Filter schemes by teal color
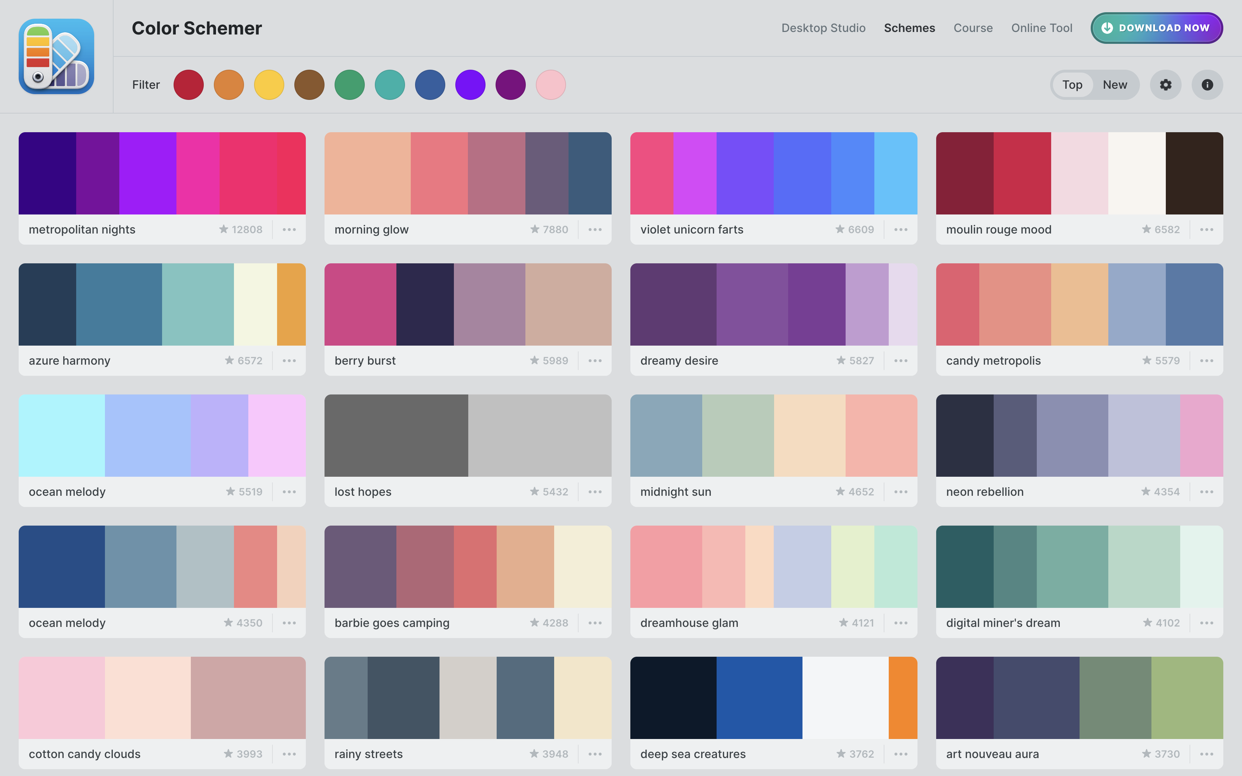 pos(390,85)
